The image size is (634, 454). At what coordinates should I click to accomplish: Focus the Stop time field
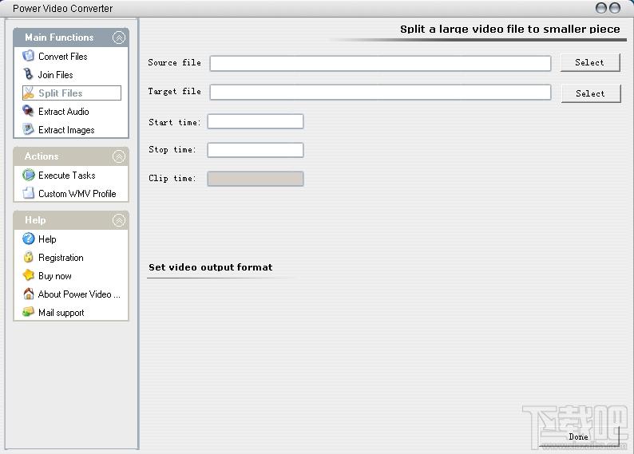(256, 150)
